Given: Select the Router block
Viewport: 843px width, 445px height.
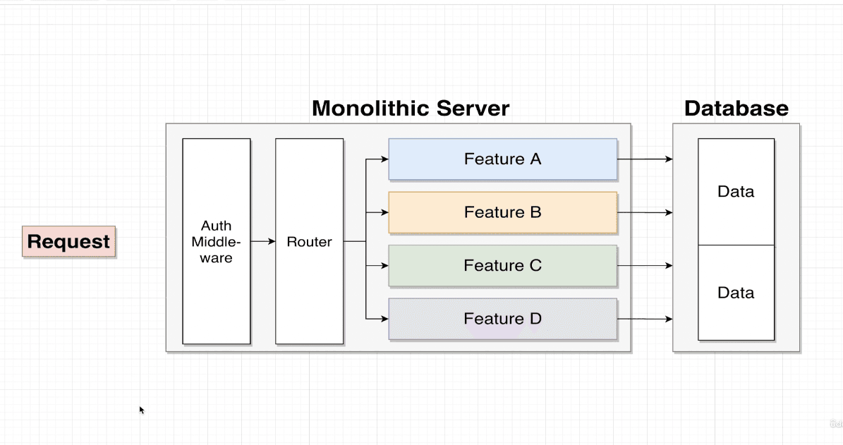Looking at the screenshot, I should 309,241.
